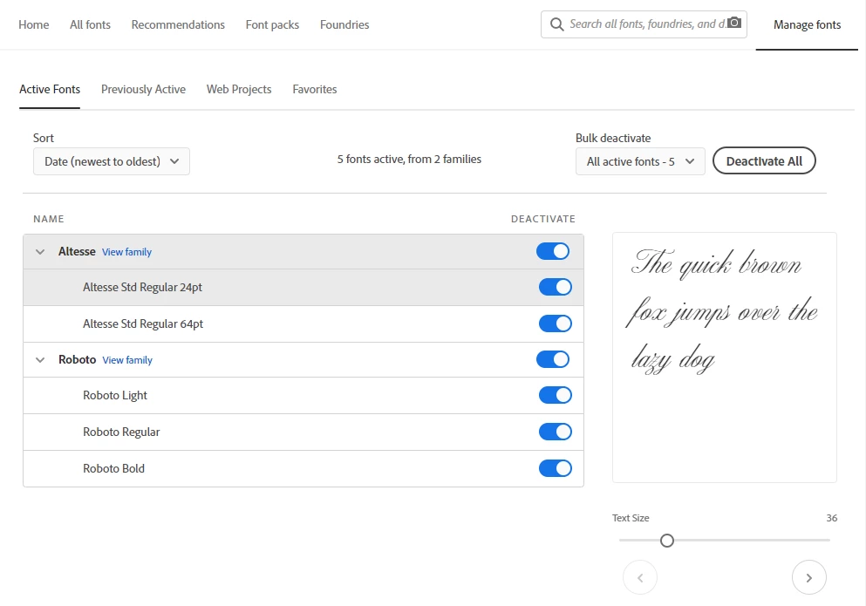This screenshot has width=866, height=606.
Task: Open Altesse View family link
Action: (126, 252)
